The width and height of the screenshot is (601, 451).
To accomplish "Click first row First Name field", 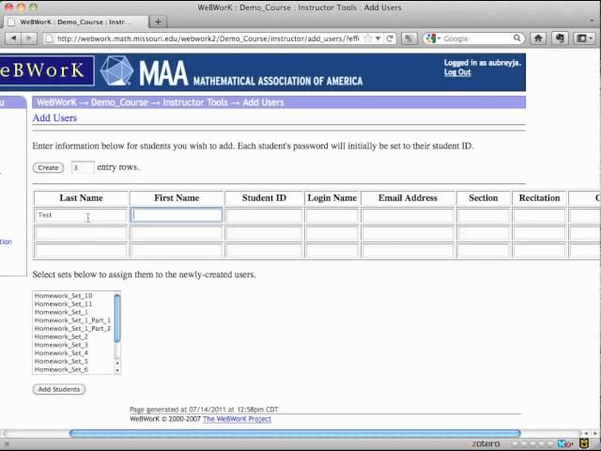I will [177, 215].
